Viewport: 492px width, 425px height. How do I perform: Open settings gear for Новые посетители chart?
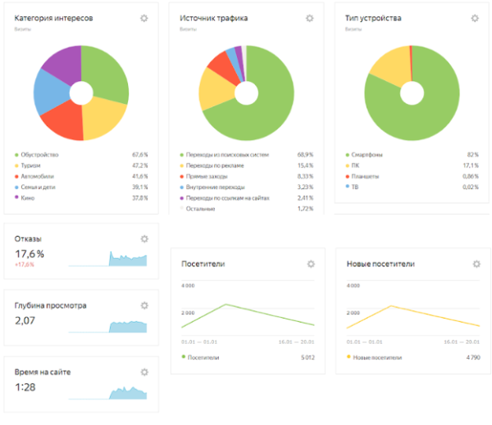[x=476, y=264]
